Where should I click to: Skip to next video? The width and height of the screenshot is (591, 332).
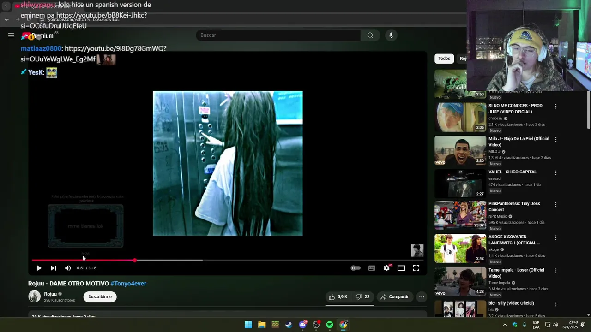(x=54, y=268)
